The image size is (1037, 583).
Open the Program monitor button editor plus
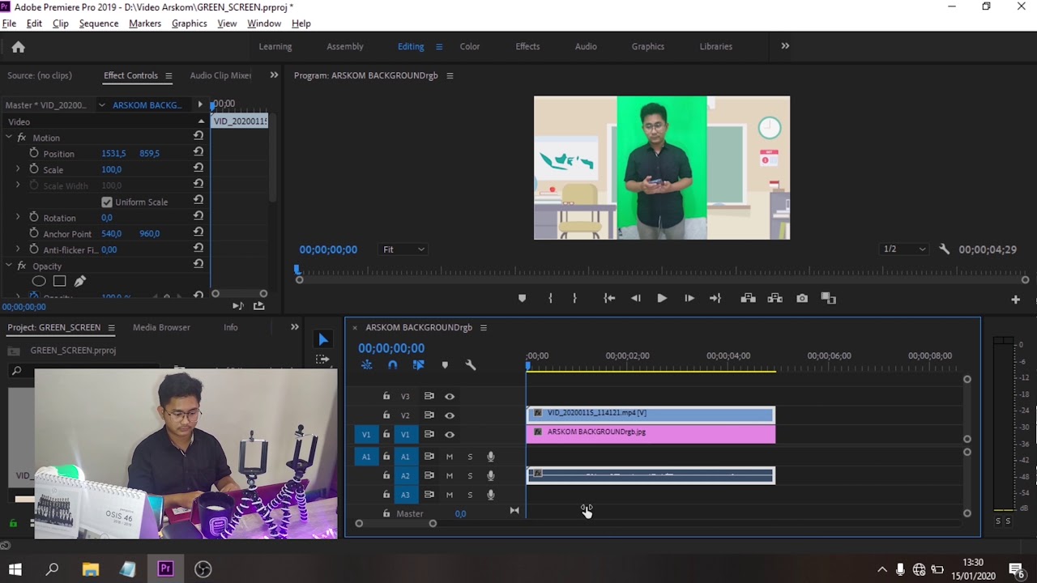pos(1015,300)
